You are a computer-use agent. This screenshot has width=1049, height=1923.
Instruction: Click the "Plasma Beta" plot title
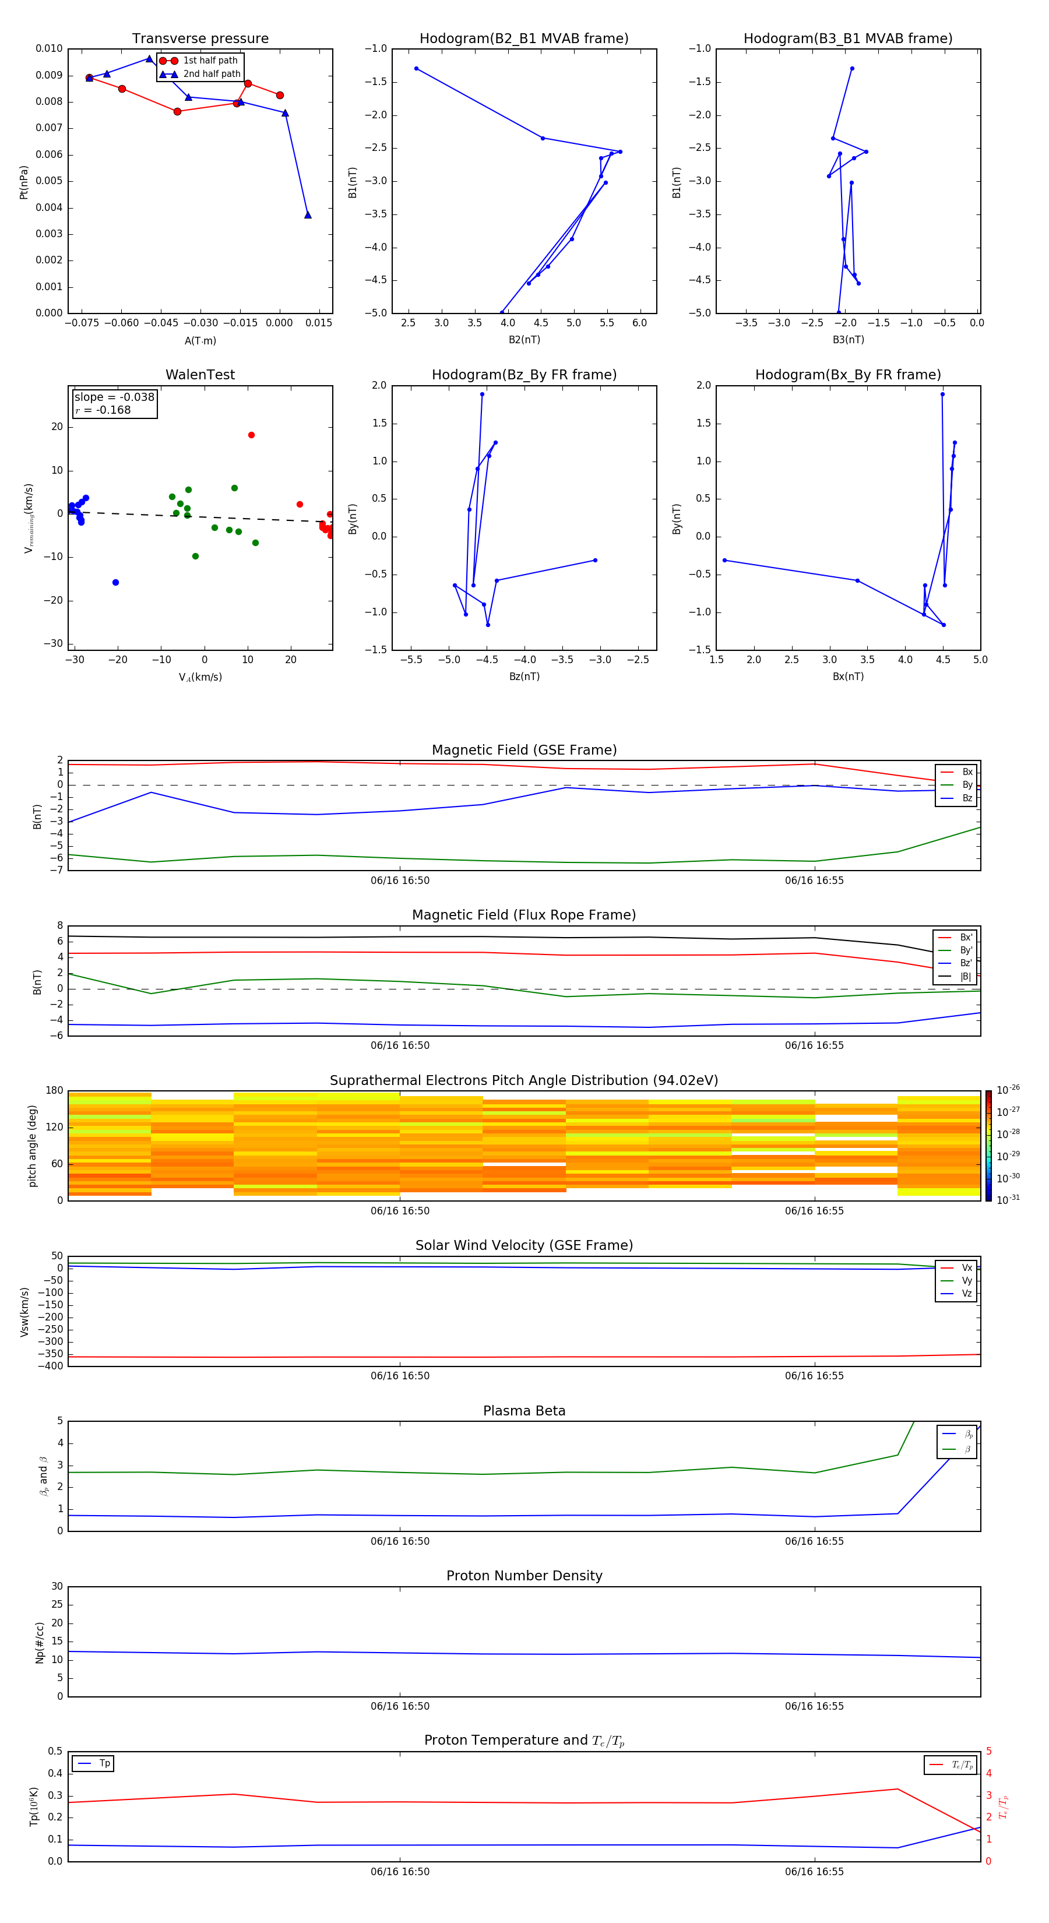[x=524, y=1411]
